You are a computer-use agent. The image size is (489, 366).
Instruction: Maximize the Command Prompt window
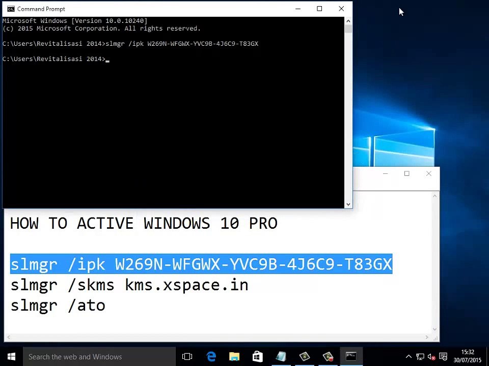pyautogui.click(x=319, y=9)
